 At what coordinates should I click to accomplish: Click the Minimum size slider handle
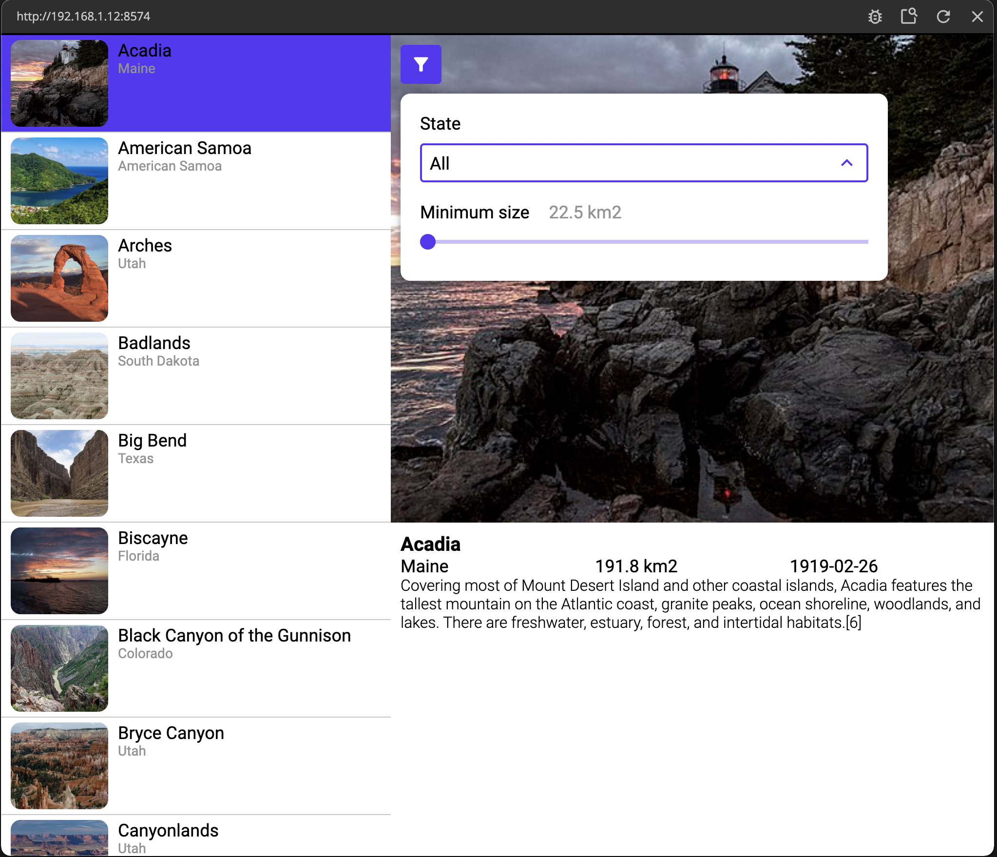428,242
